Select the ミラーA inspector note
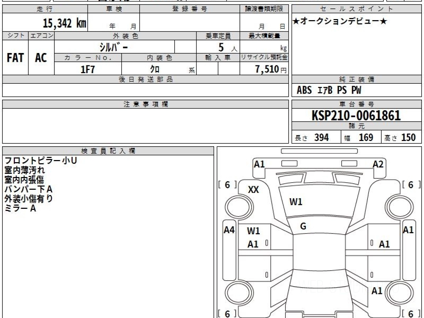Image resolution: width=424 pixels, height=318 pixels. 20,208
